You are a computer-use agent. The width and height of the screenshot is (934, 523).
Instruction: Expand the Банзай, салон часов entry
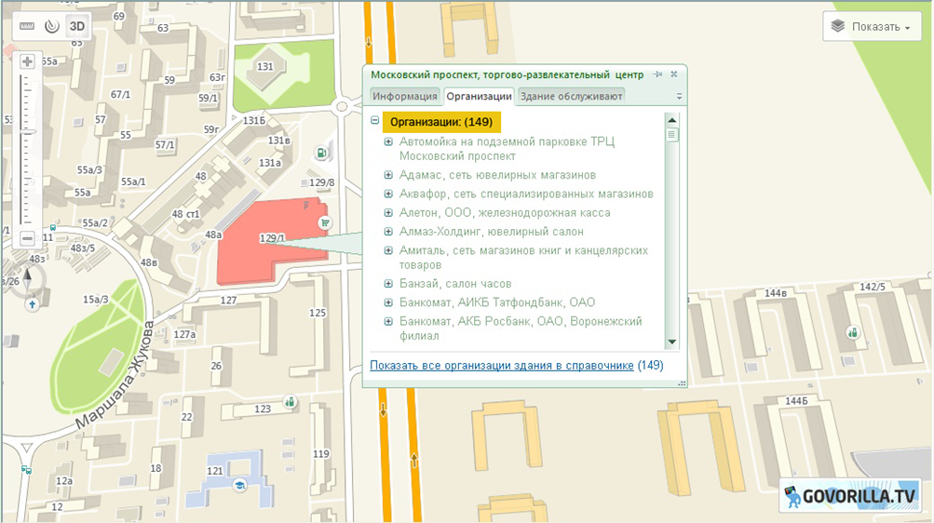tap(389, 284)
